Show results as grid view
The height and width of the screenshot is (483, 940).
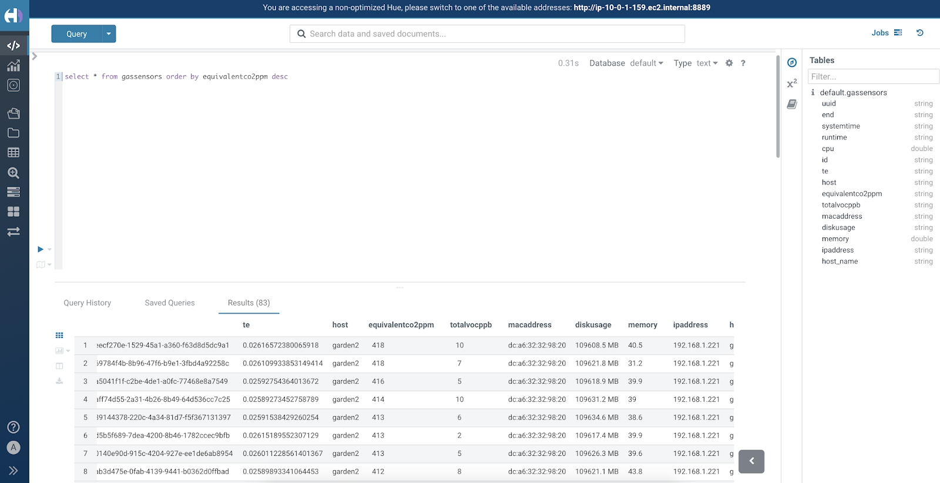coord(59,336)
